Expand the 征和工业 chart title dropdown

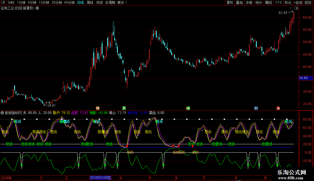(37, 8)
